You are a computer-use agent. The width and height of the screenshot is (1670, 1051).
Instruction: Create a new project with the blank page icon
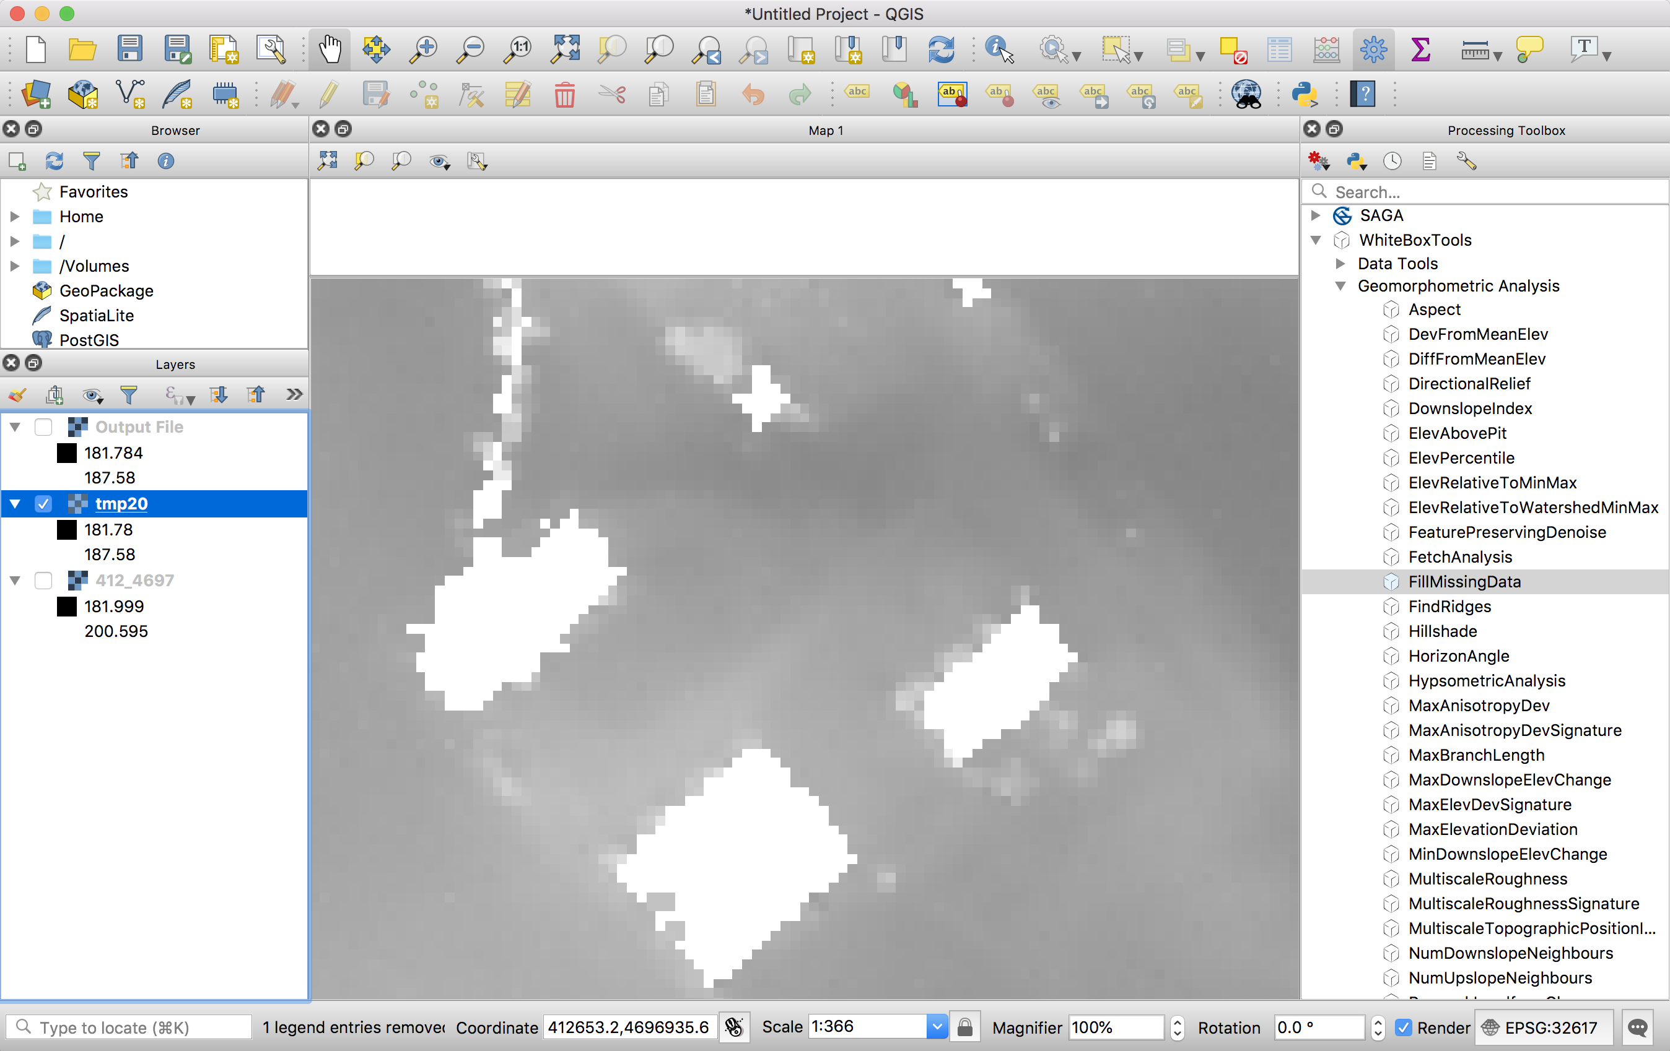[x=35, y=49]
